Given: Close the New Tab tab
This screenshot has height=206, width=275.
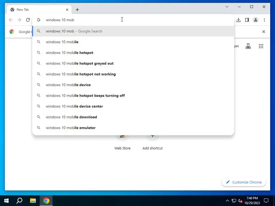Looking at the screenshot, I should click(67, 10).
